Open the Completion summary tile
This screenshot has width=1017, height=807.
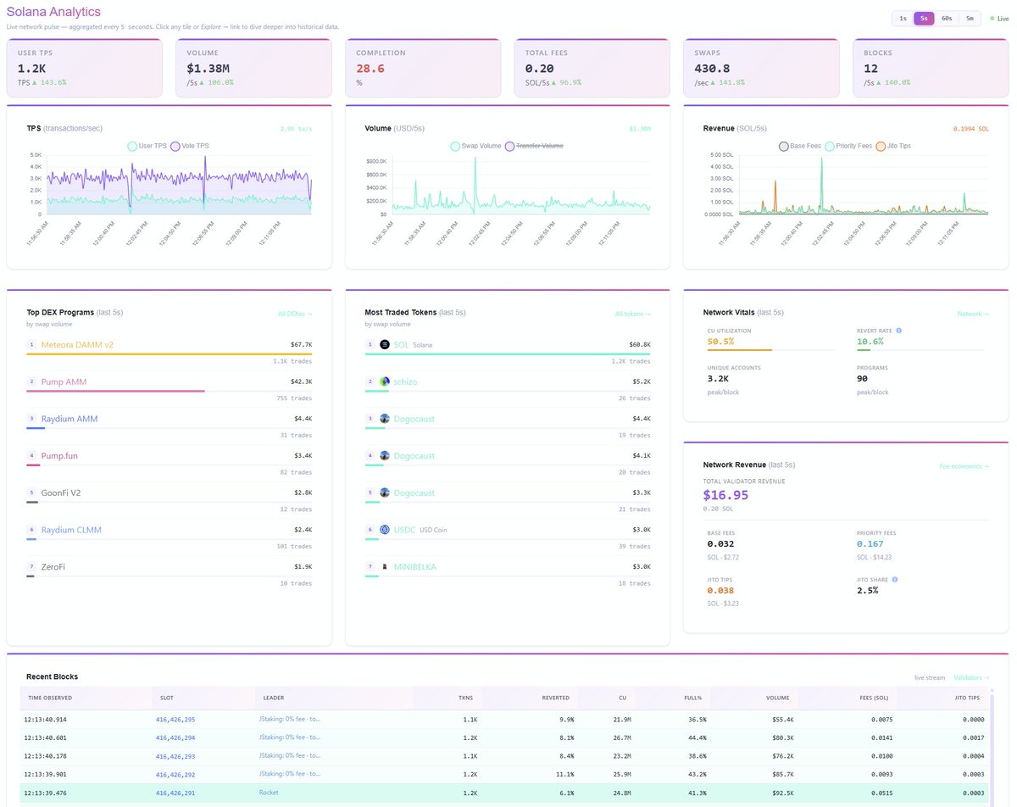423,68
